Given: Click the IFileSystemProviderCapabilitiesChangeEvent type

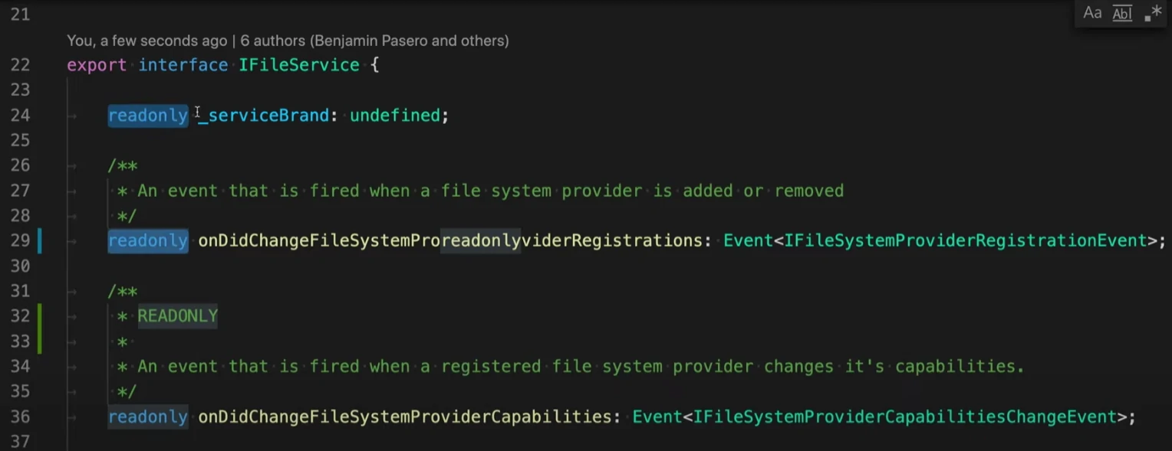Looking at the screenshot, I should (905, 417).
